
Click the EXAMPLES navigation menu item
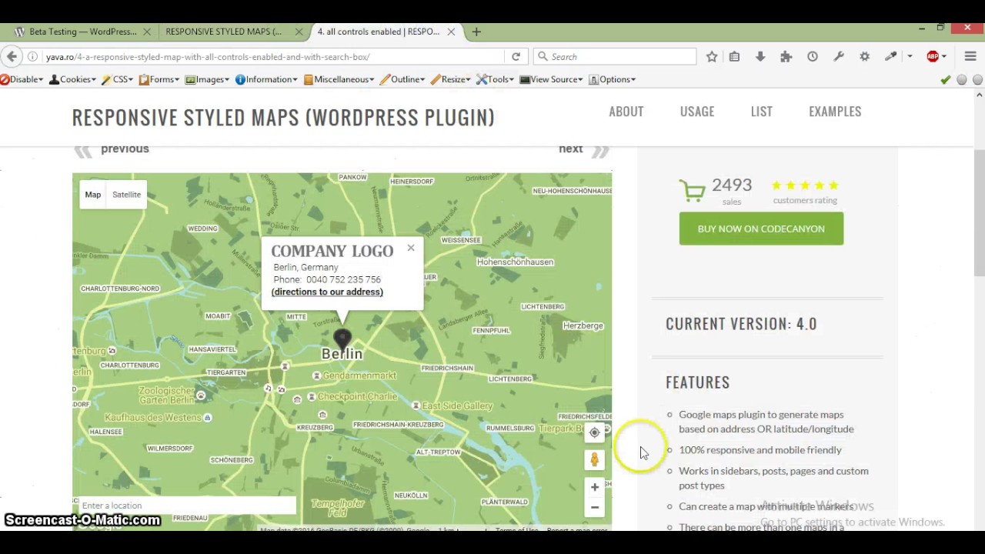(x=835, y=112)
